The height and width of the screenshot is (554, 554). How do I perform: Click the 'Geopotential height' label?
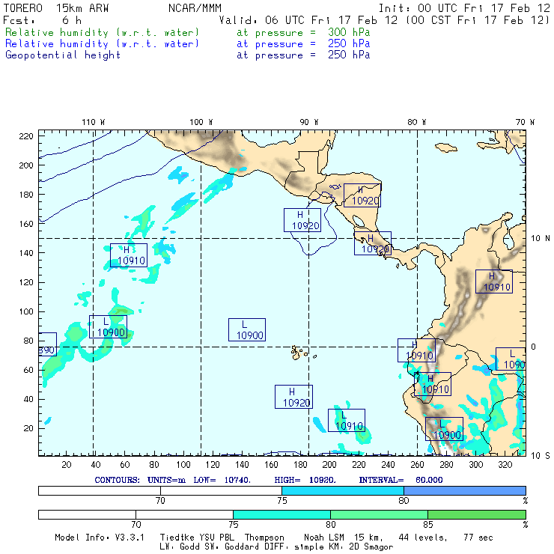click(x=63, y=55)
